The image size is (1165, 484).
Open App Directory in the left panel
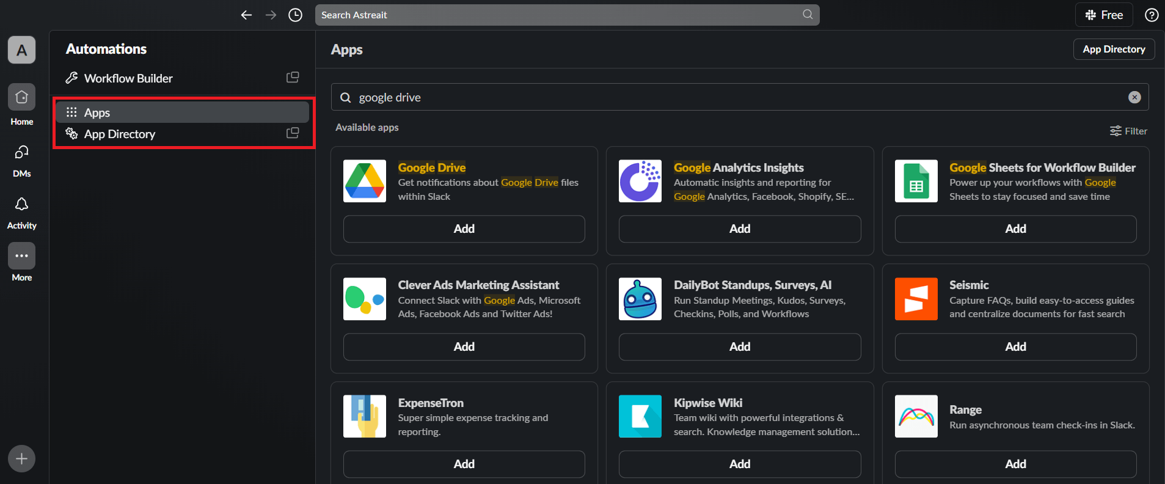pyautogui.click(x=120, y=134)
